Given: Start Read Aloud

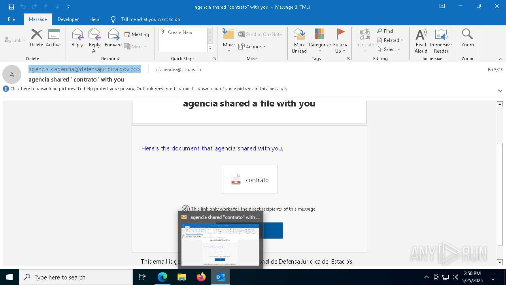Looking at the screenshot, I should pyautogui.click(x=421, y=40).
